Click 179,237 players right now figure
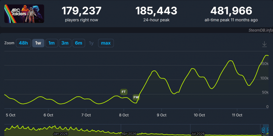The image size is (273, 136). (82, 11)
